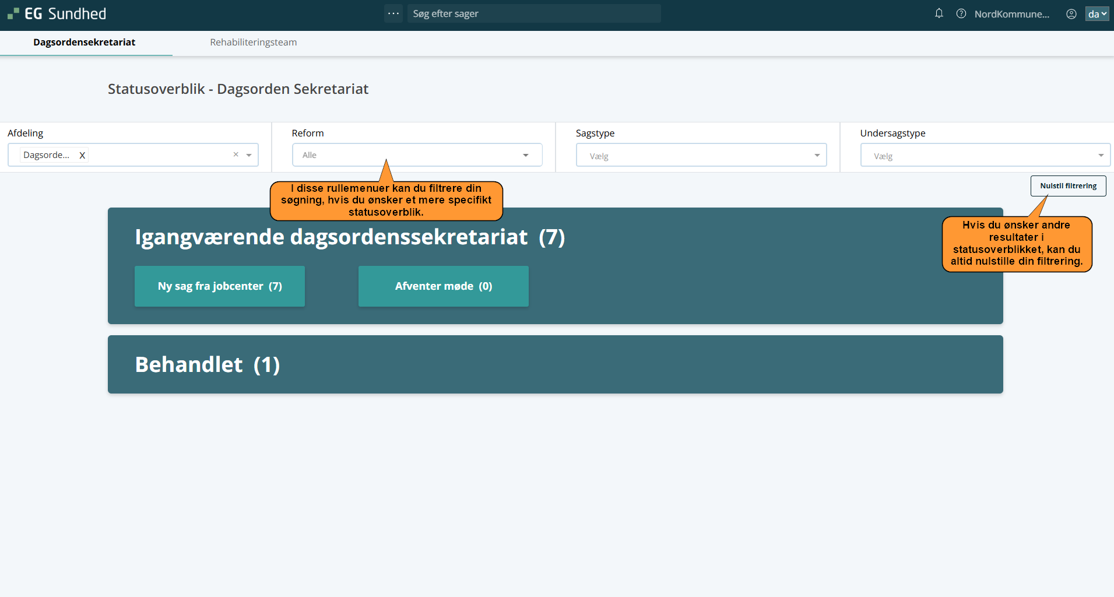1114x597 pixels.
Task: Open the Sagstype dropdown
Action: pos(701,155)
